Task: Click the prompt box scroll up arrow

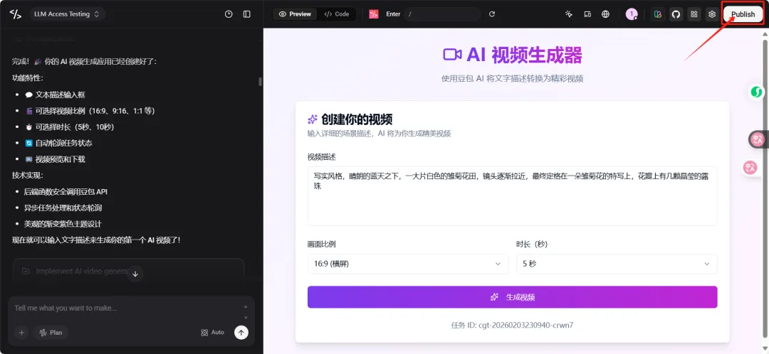Action: pos(246,306)
